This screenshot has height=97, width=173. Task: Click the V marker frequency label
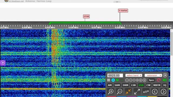point(123,11)
